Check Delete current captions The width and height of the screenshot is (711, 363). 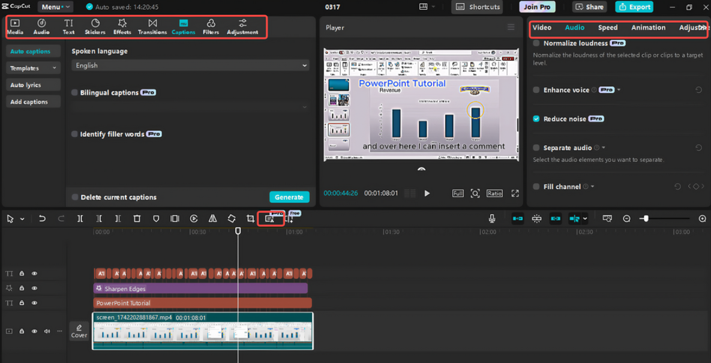(75, 197)
